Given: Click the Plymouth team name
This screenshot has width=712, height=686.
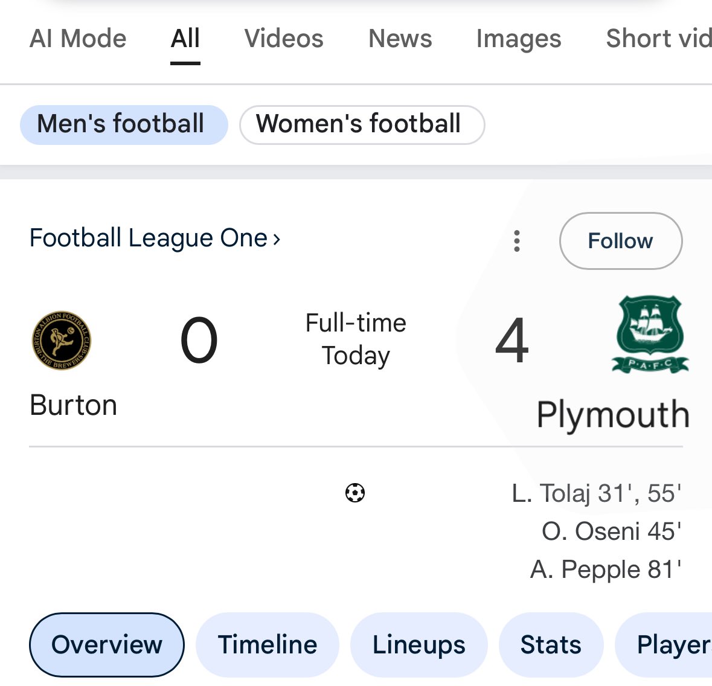Looking at the screenshot, I should [613, 415].
